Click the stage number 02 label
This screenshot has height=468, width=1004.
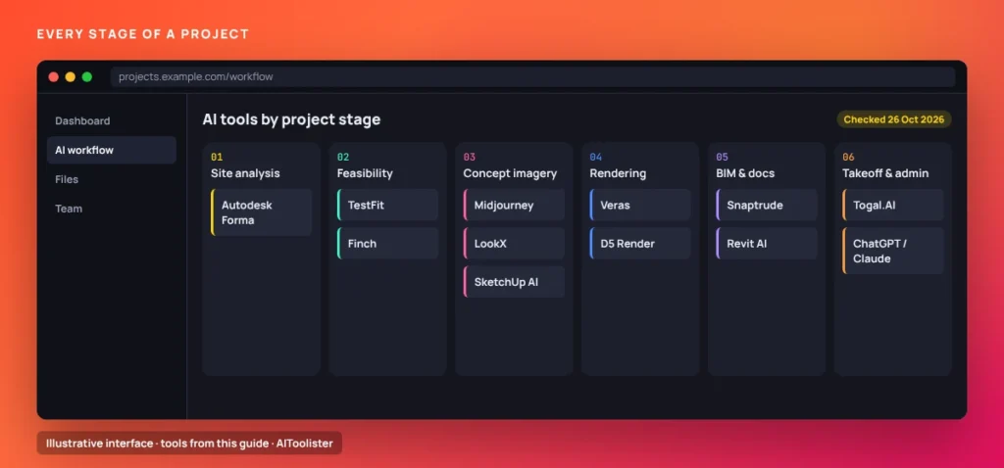click(343, 157)
